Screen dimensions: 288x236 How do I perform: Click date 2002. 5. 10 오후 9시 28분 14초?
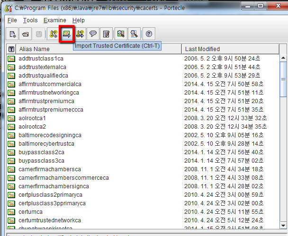tap(224, 144)
